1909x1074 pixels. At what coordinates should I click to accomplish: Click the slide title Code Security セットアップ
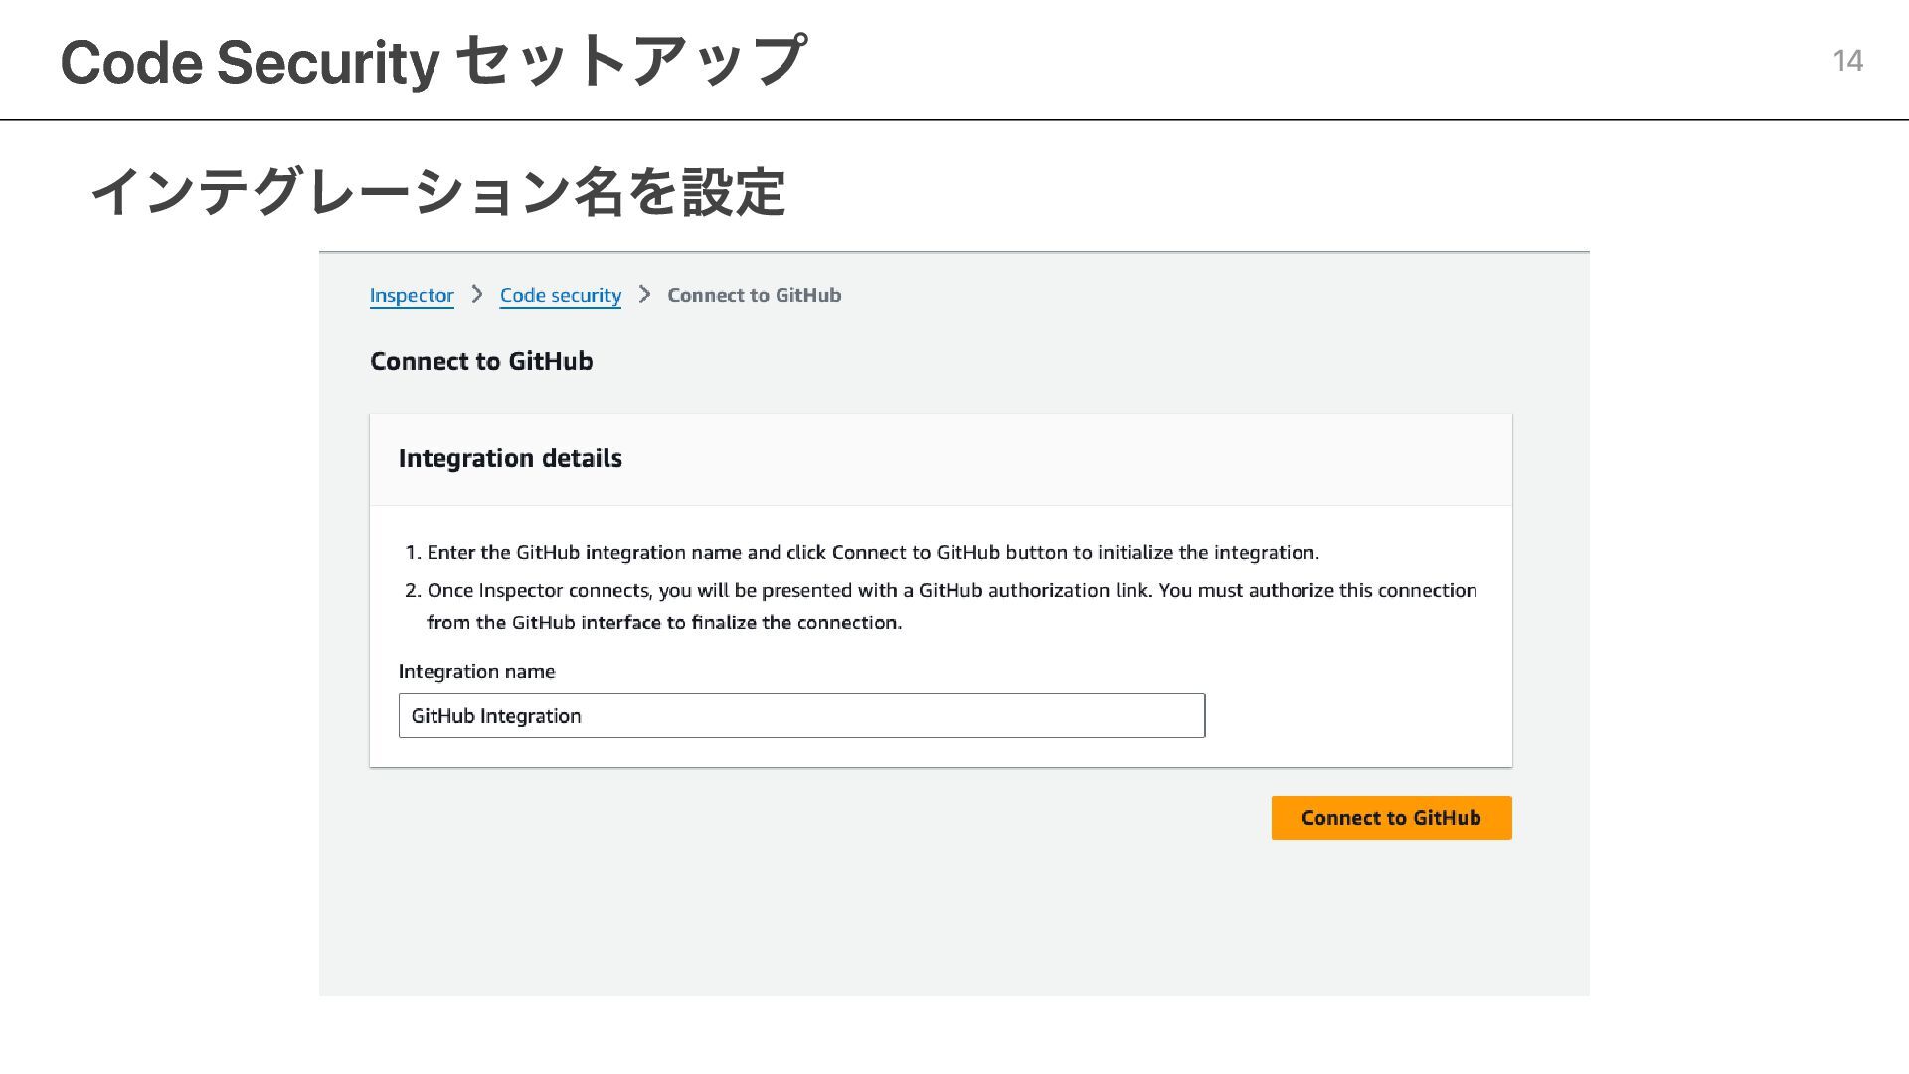pos(433,61)
